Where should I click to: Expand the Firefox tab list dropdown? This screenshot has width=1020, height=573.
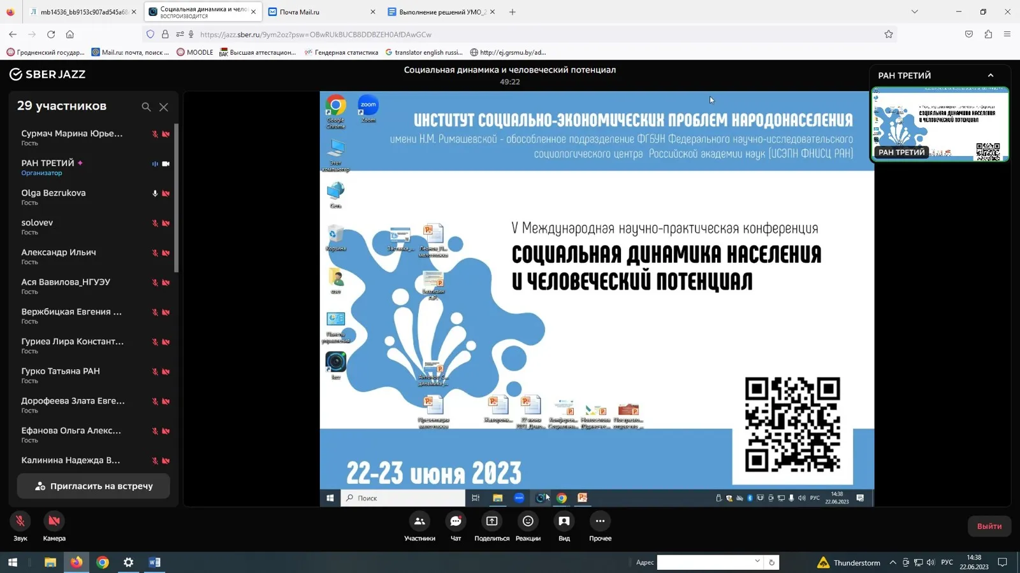pyautogui.click(x=915, y=11)
